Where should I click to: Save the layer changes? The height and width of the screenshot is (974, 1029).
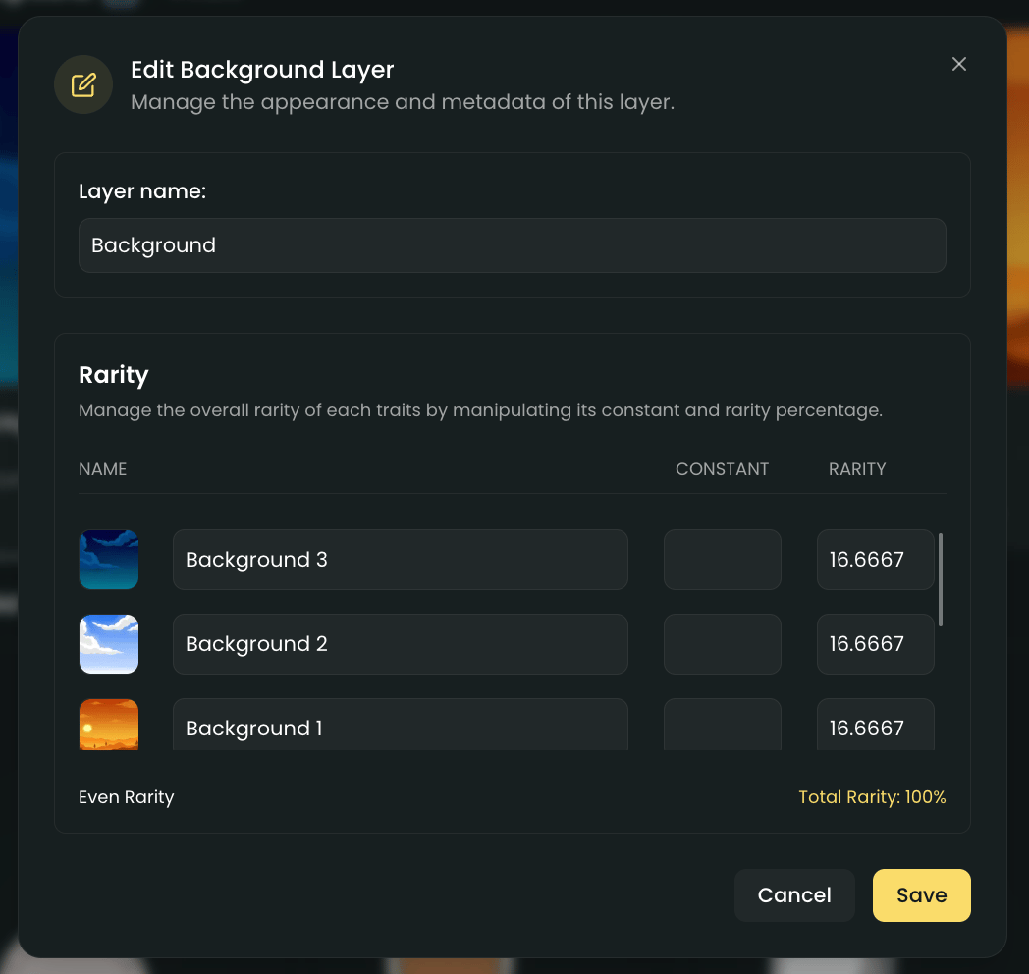click(x=921, y=895)
